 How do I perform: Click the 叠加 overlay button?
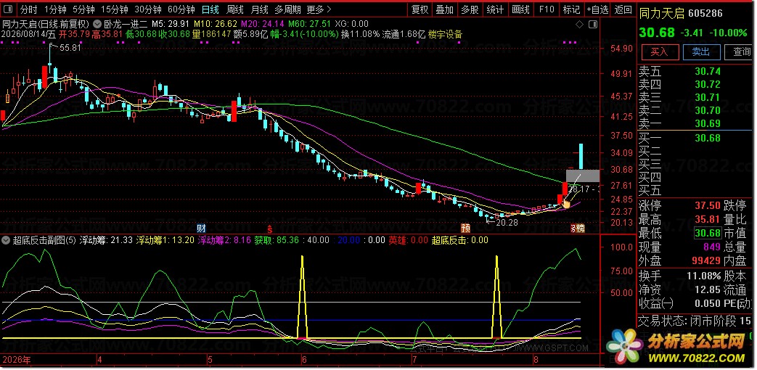click(x=445, y=9)
